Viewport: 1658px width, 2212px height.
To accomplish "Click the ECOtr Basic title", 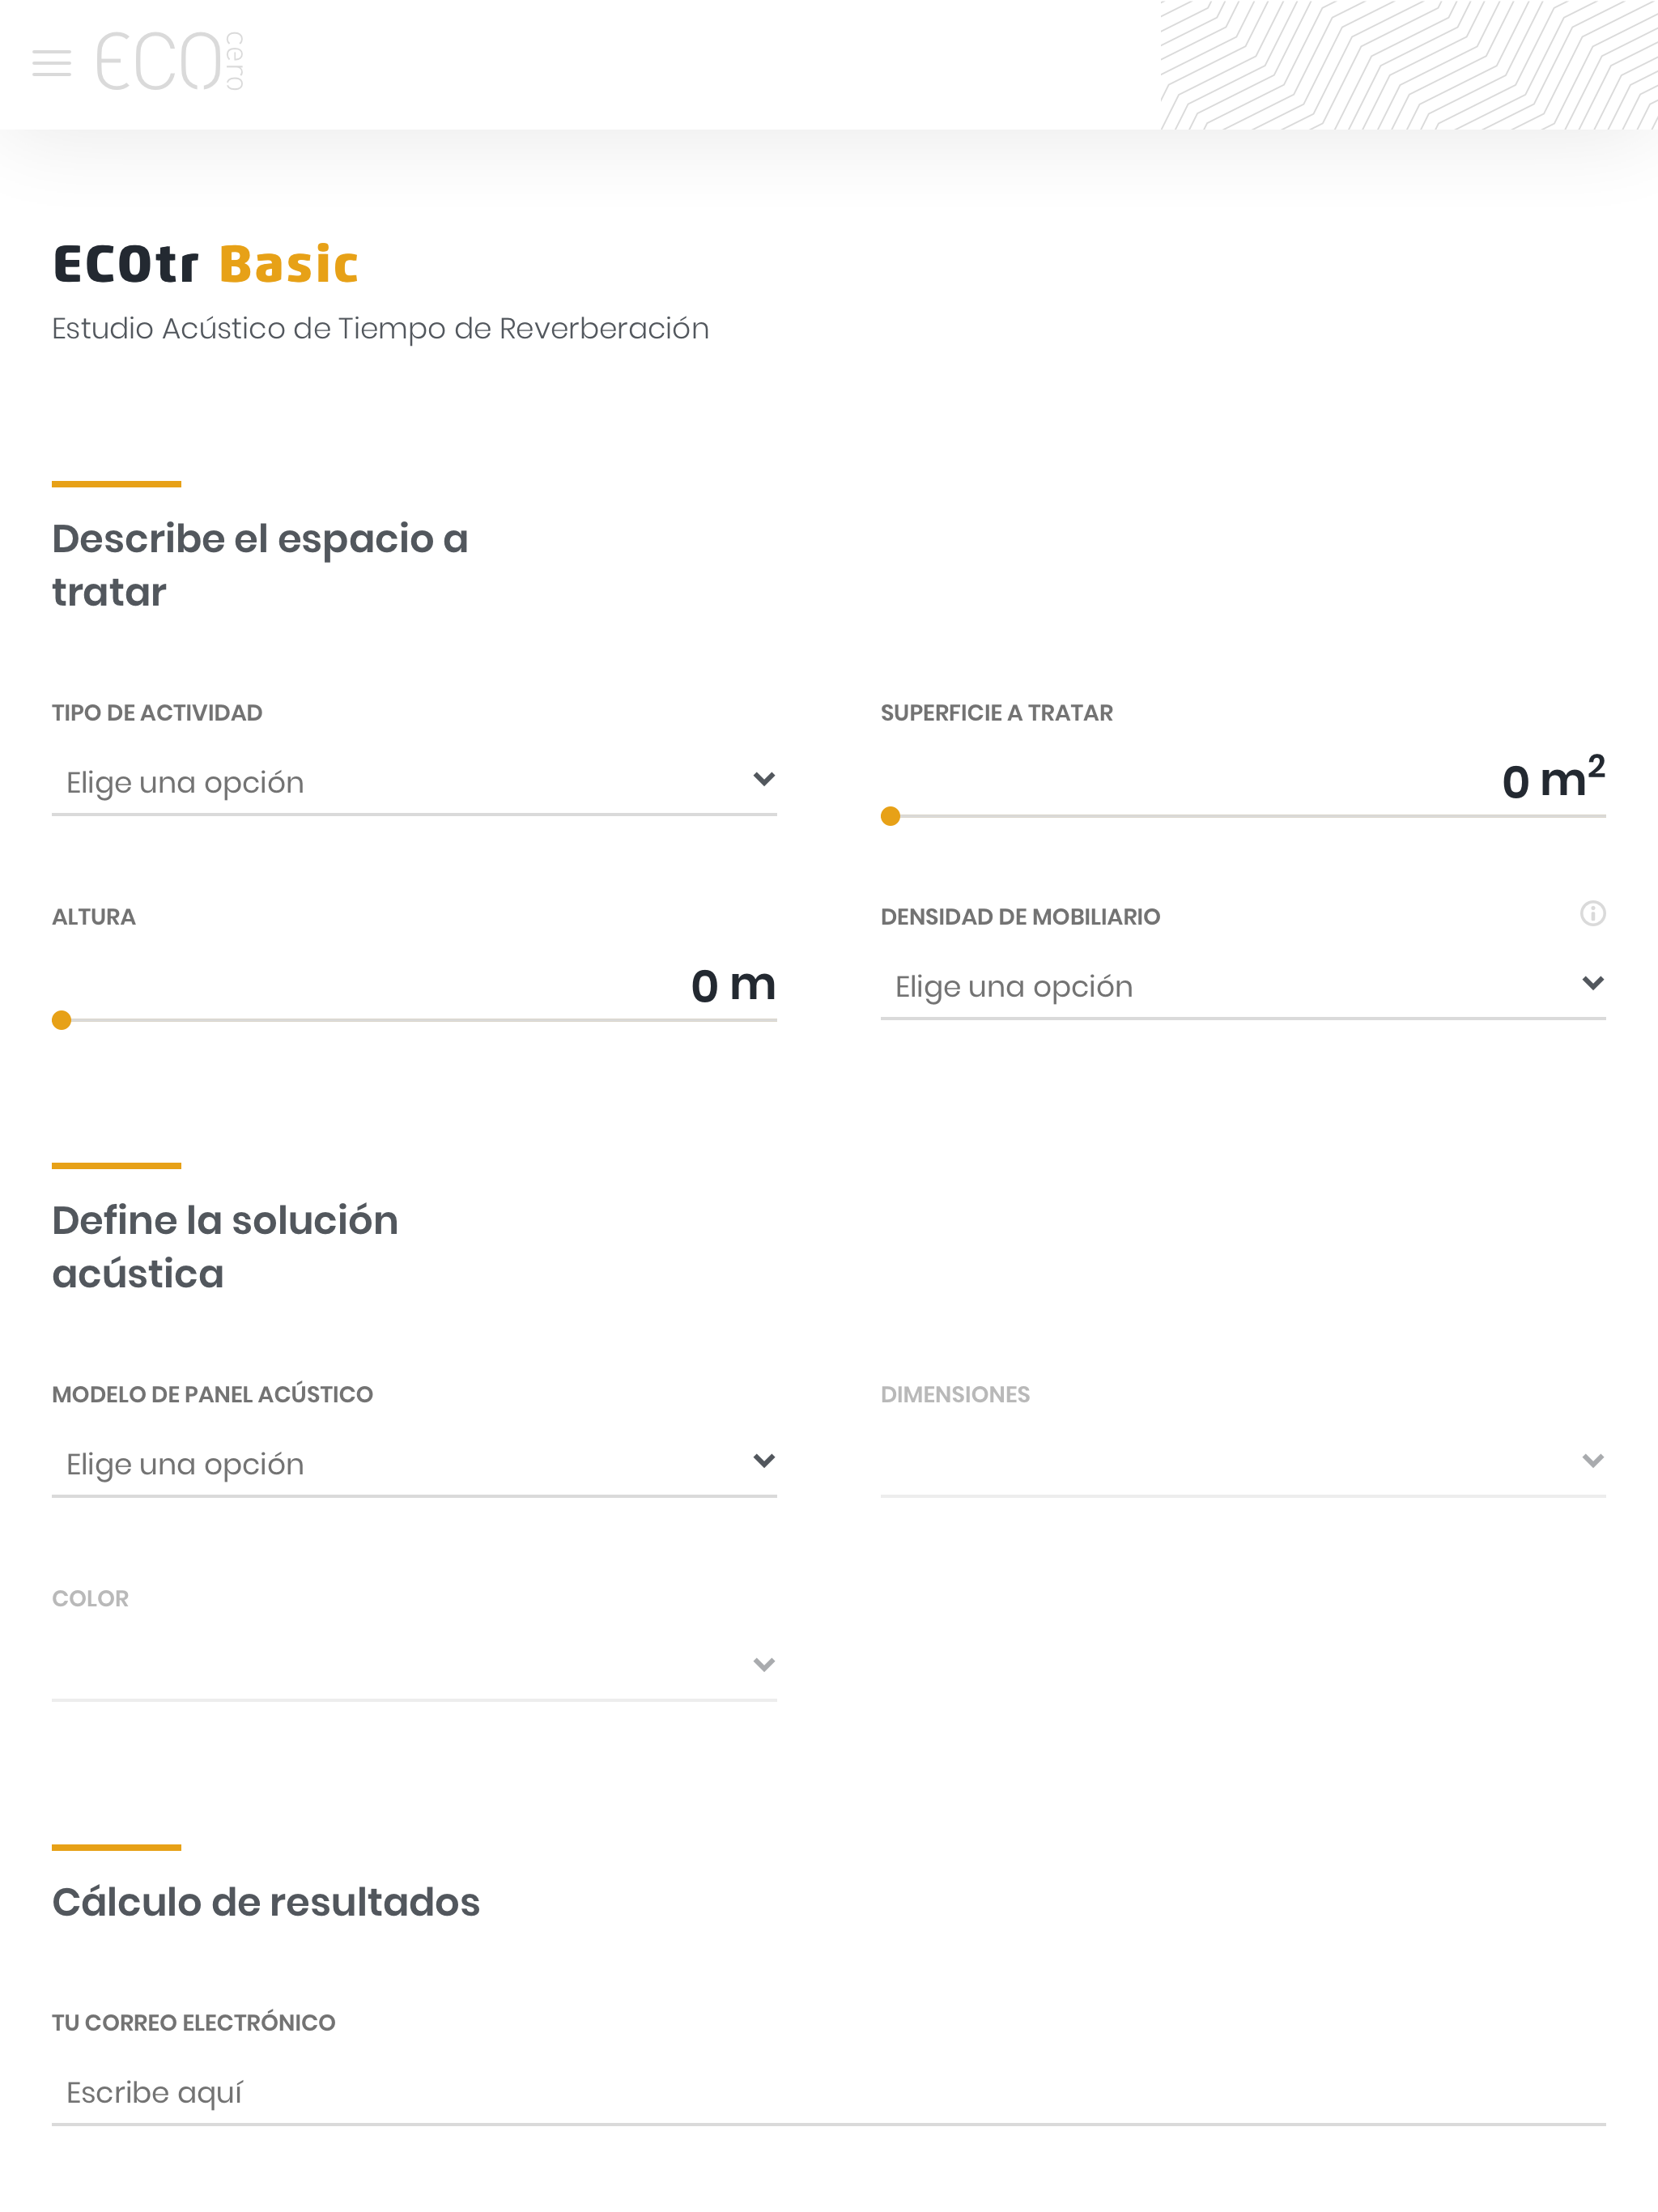I will [x=205, y=265].
